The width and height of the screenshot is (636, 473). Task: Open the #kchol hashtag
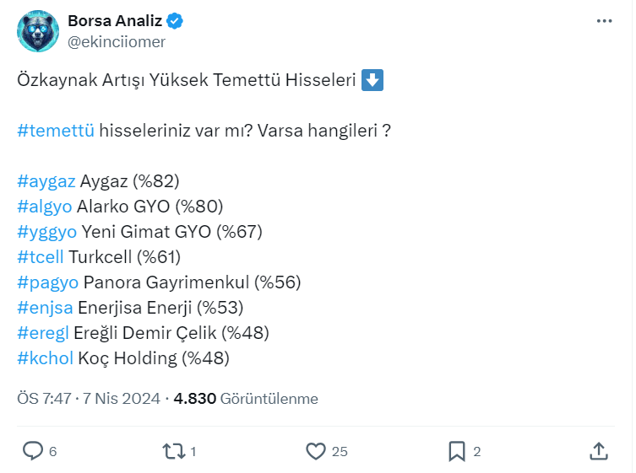point(45,358)
